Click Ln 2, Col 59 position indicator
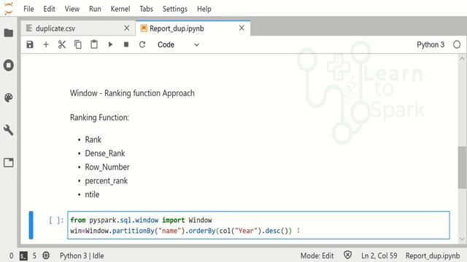 (x=379, y=255)
